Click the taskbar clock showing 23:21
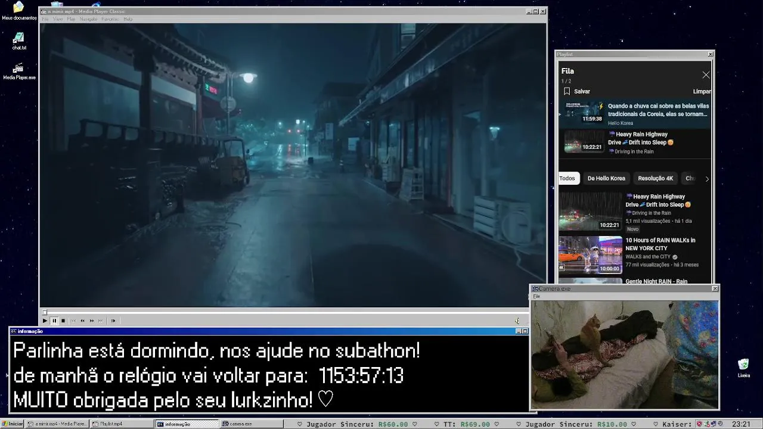This screenshot has height=429, width=763. [x=741, y=424]
